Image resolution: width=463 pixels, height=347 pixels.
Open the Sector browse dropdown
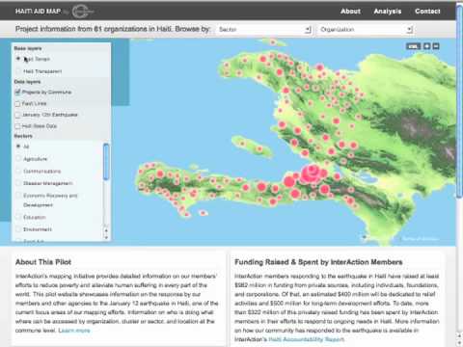click(x=264, y=30)
